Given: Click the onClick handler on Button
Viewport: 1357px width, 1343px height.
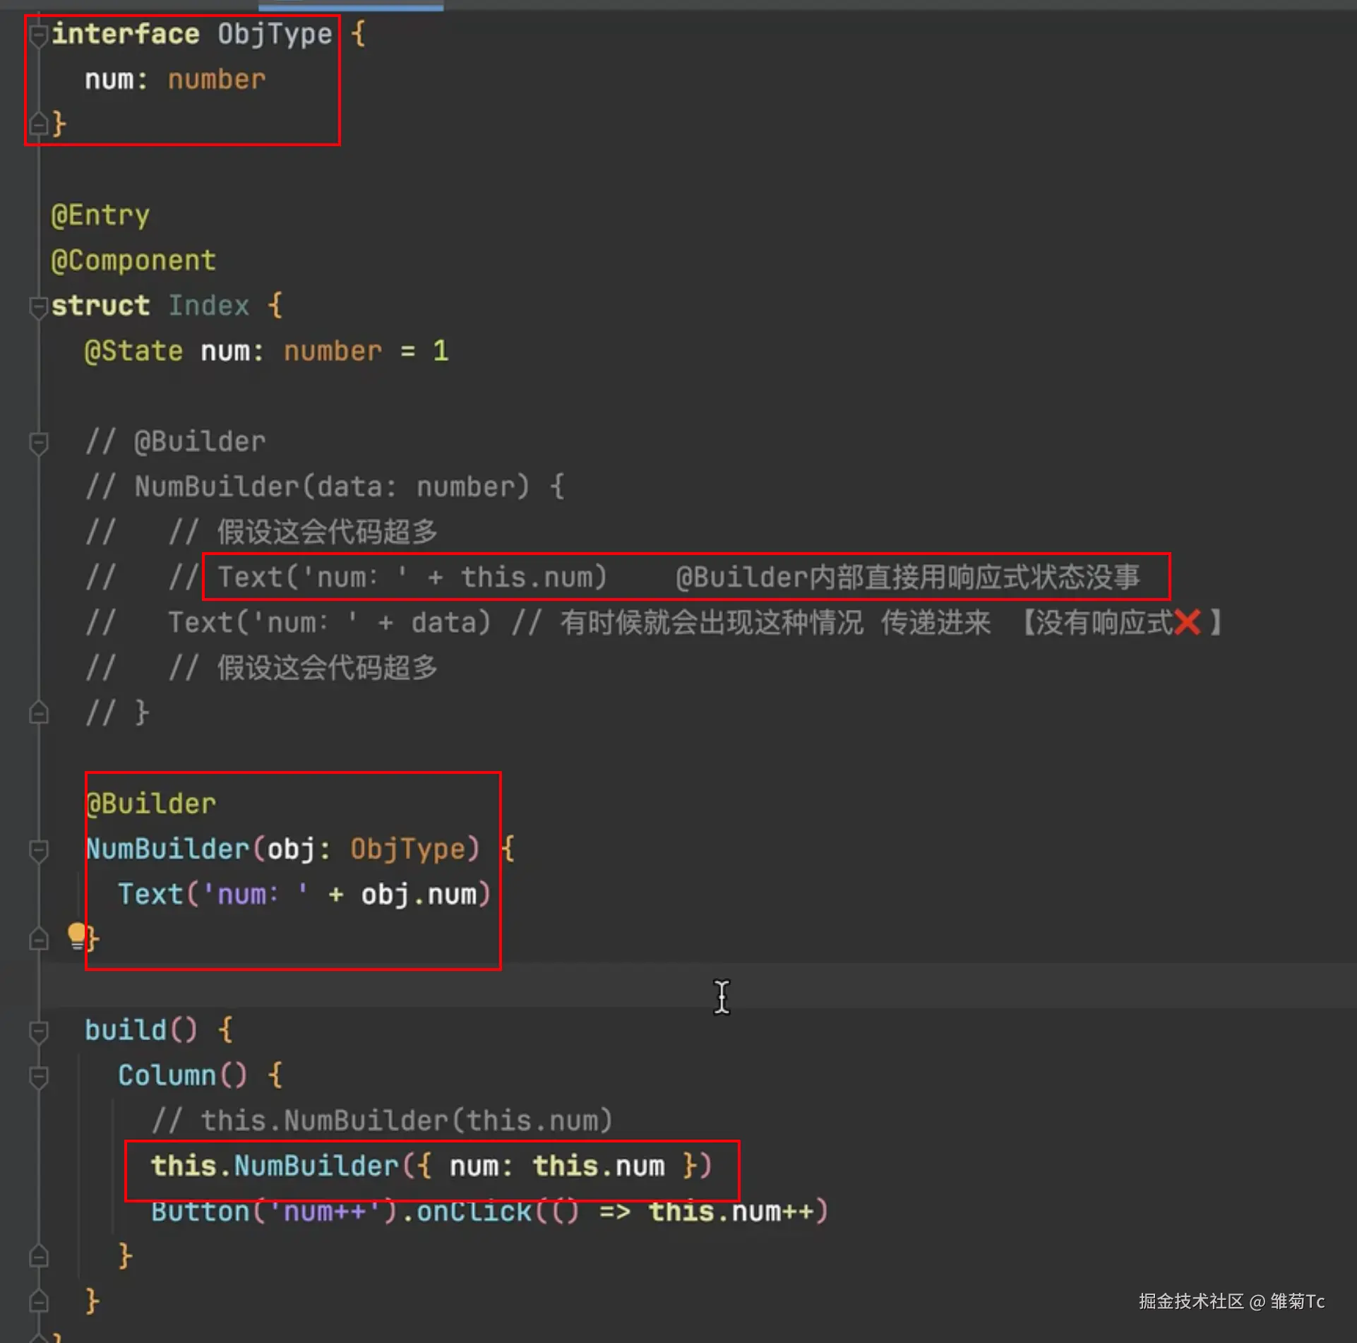Looking at the screenshot, I should click(474, 1212).
